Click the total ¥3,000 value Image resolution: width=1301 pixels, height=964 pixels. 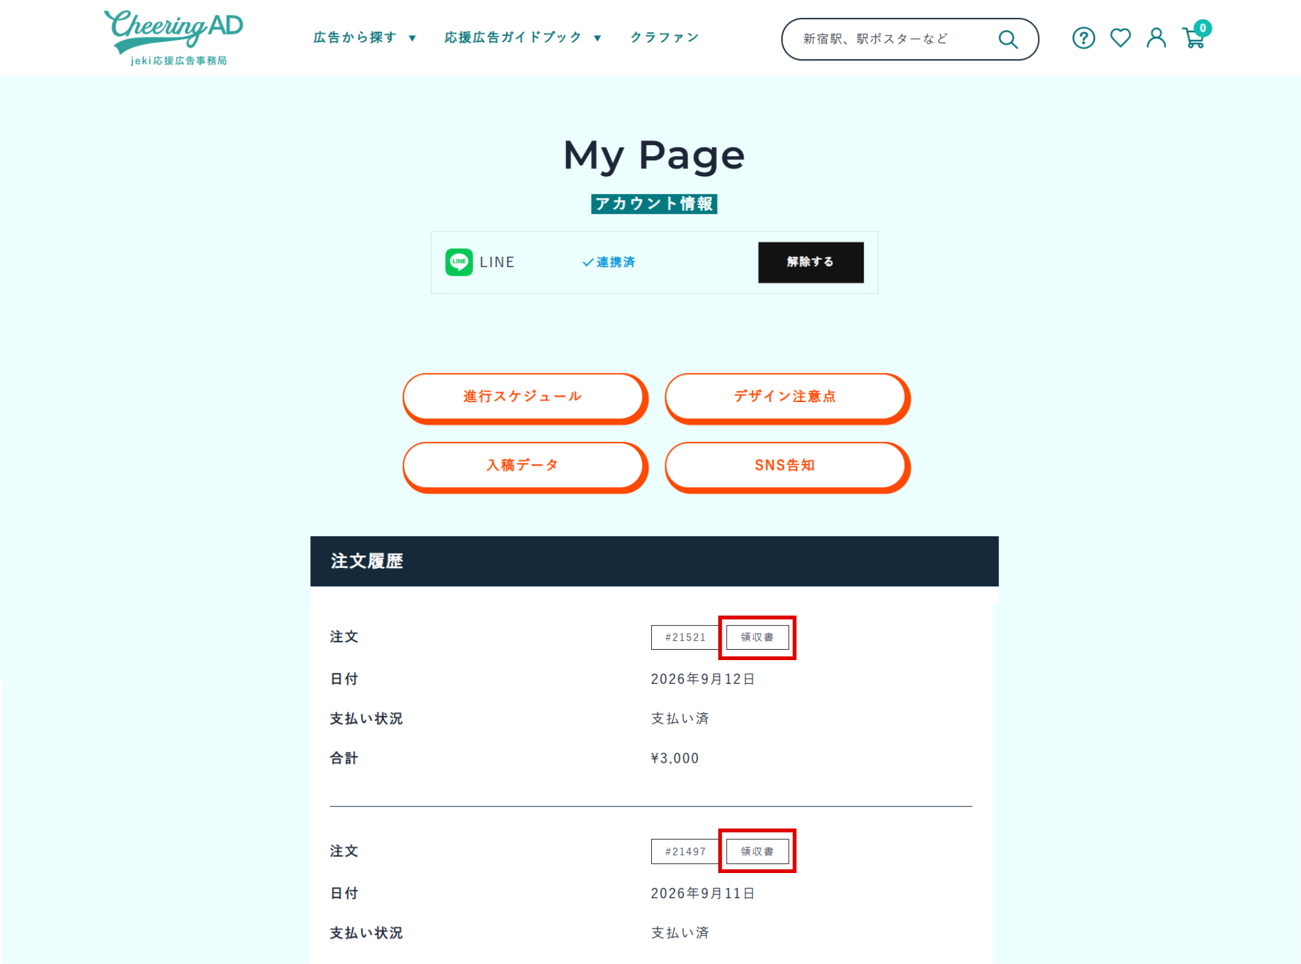pos(675,758)
